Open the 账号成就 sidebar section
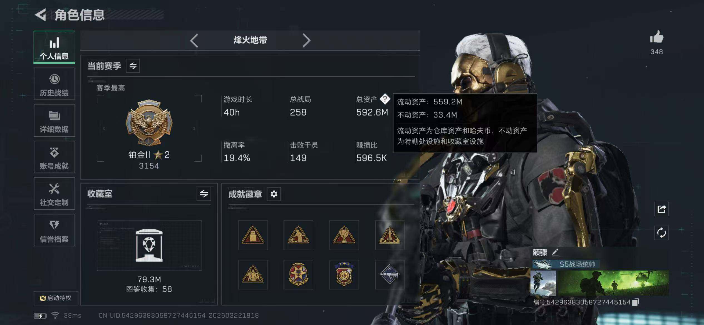 (54, 157)
